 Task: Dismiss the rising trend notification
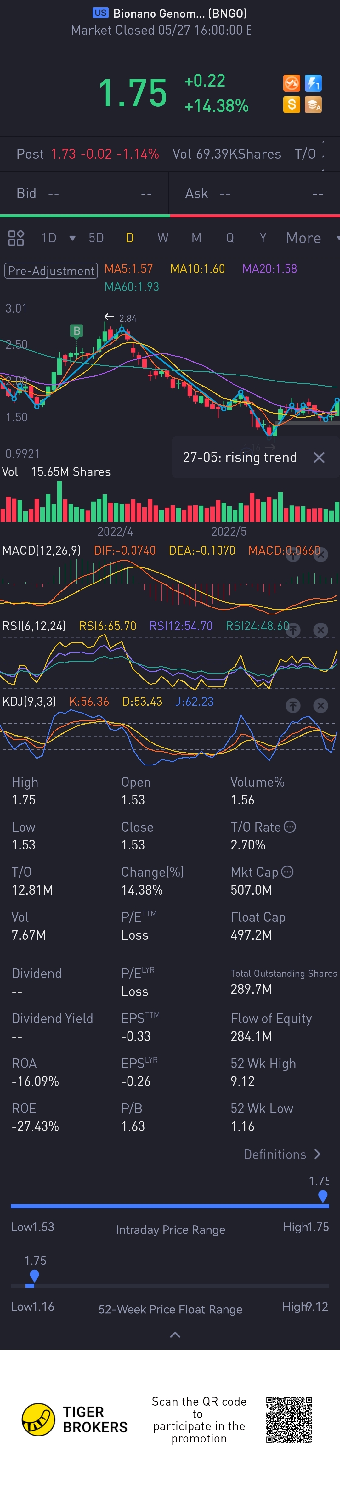319,458
